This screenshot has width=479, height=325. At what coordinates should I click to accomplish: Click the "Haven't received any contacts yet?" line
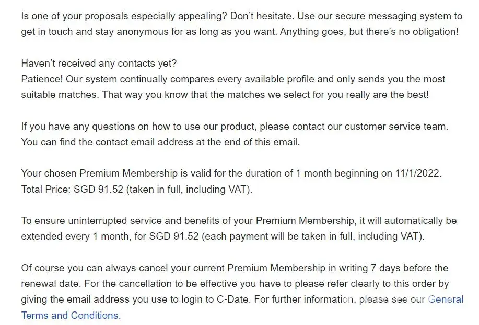(x=99, y=63)
